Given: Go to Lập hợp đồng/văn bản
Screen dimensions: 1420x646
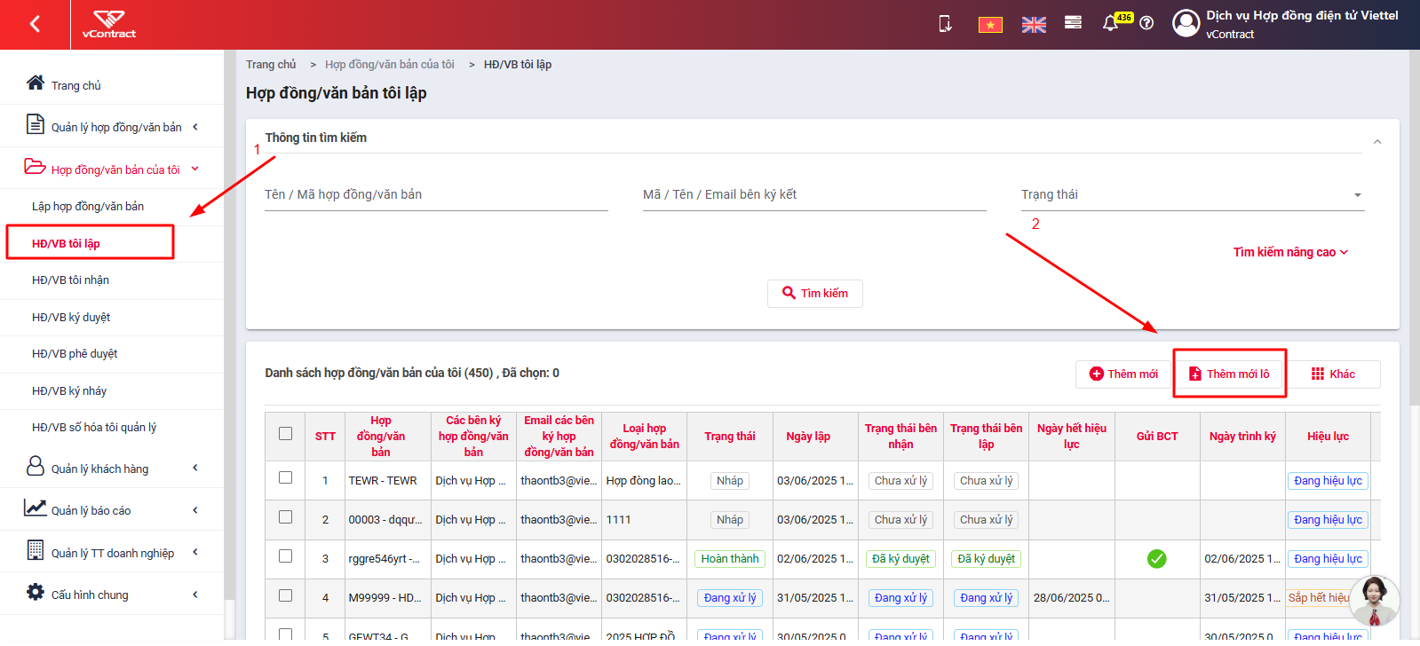Looking at the screenshot, I should coord(88,207).
